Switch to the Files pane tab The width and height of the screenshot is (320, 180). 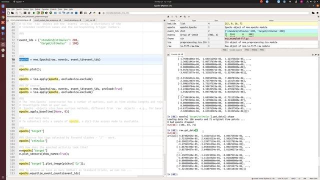(247, 50)
